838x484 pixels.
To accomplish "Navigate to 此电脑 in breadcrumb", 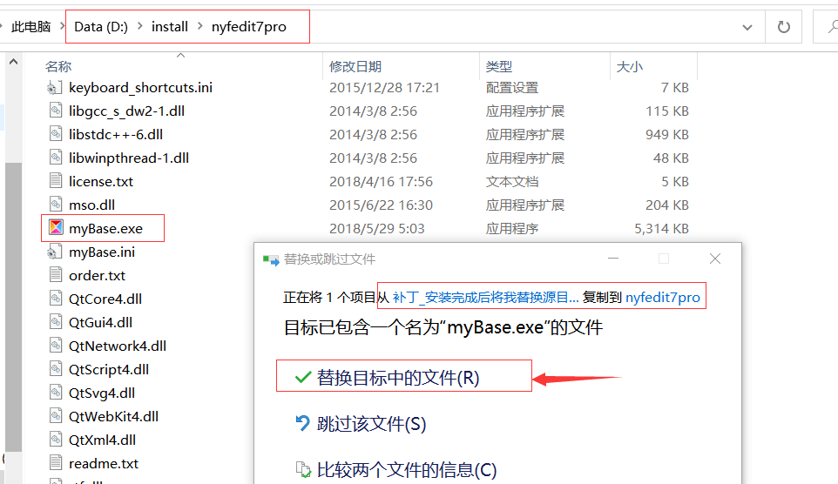I will (31, 27).
